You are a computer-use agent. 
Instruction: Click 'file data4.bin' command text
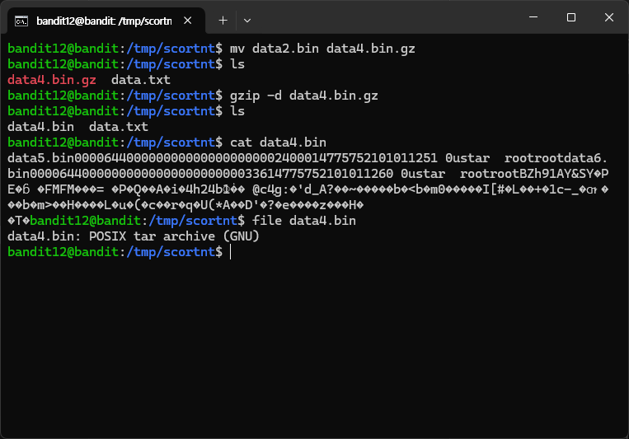click(303, 221)
